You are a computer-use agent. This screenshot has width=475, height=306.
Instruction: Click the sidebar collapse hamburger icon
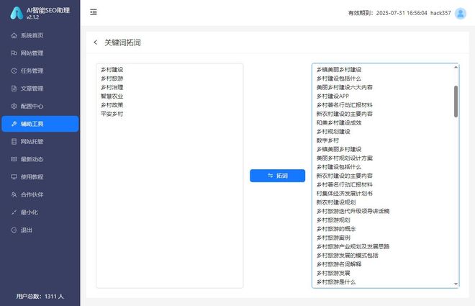[94, 13]
